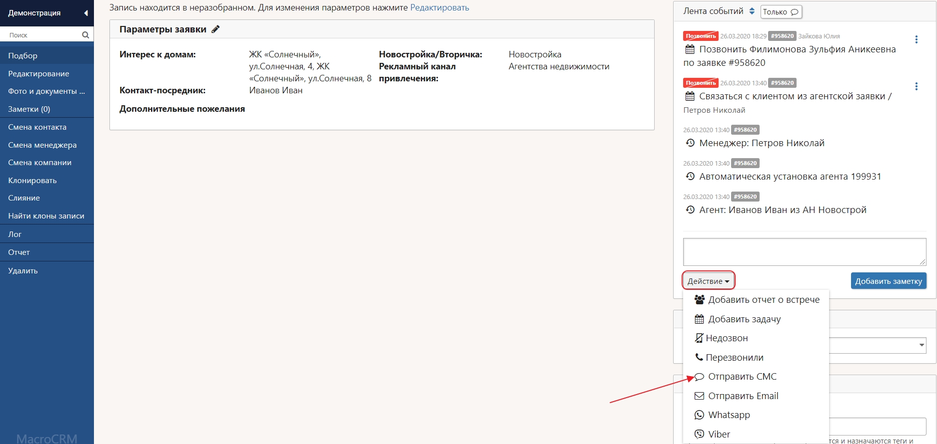
Task: Click in the note text area
Action: [x=804, y=252]
